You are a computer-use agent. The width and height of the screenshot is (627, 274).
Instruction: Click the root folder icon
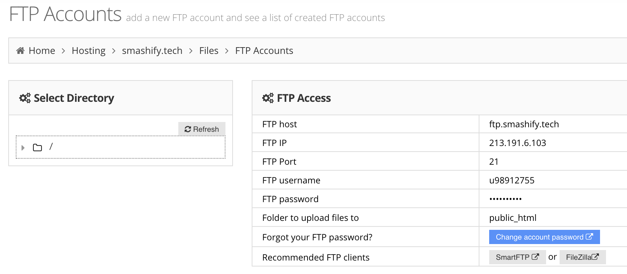[37, 147]
